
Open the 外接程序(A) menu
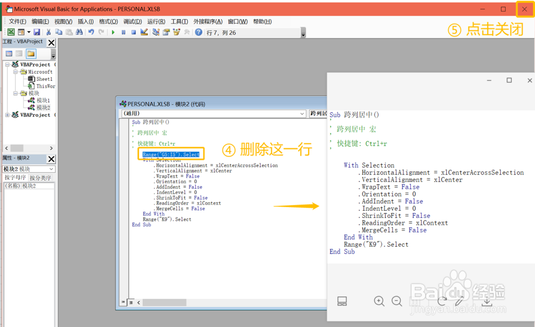tap(208, 21)
